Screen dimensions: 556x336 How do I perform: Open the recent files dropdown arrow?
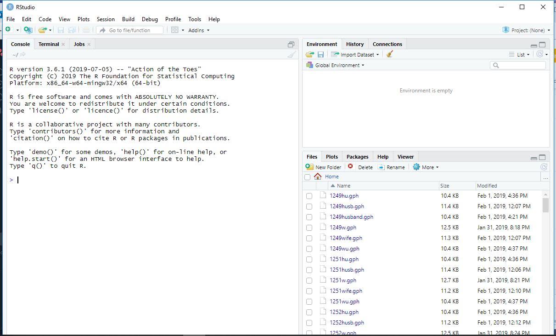point(51,30)
